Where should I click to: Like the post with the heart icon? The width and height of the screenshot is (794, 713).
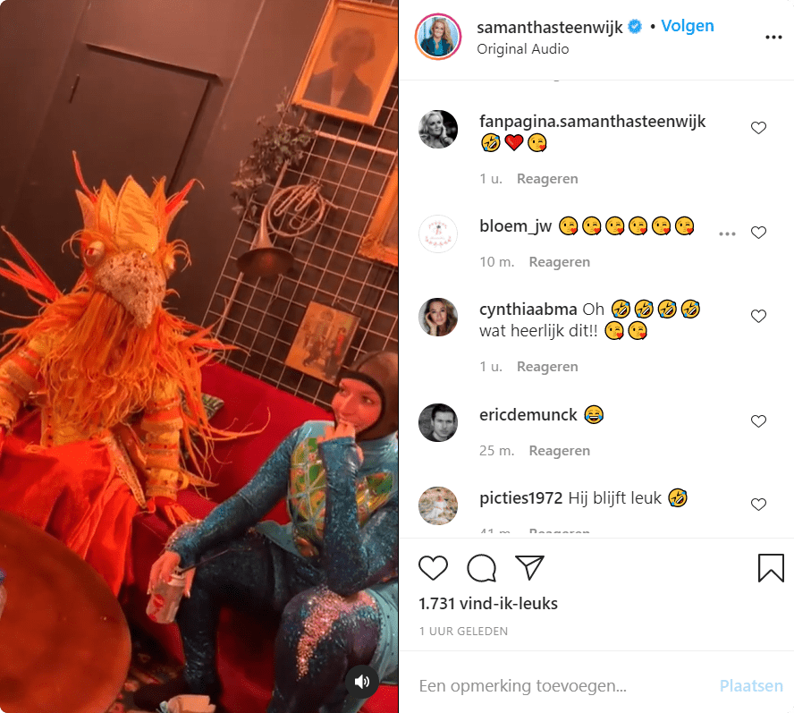coord(433,567)
